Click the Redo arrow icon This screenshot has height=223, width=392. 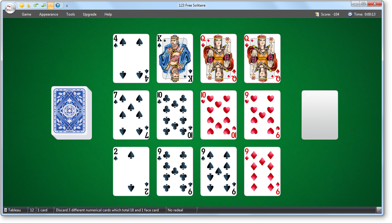[x=43, y=5]
